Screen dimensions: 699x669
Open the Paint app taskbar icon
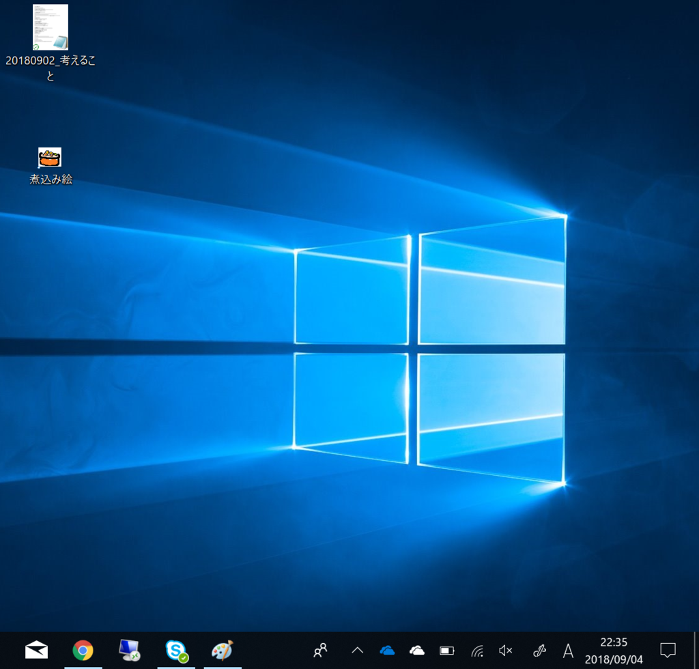click(223, 651)
